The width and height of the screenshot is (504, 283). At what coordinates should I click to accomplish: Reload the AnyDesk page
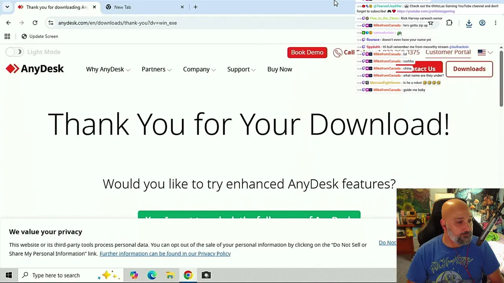pos(35,23)
